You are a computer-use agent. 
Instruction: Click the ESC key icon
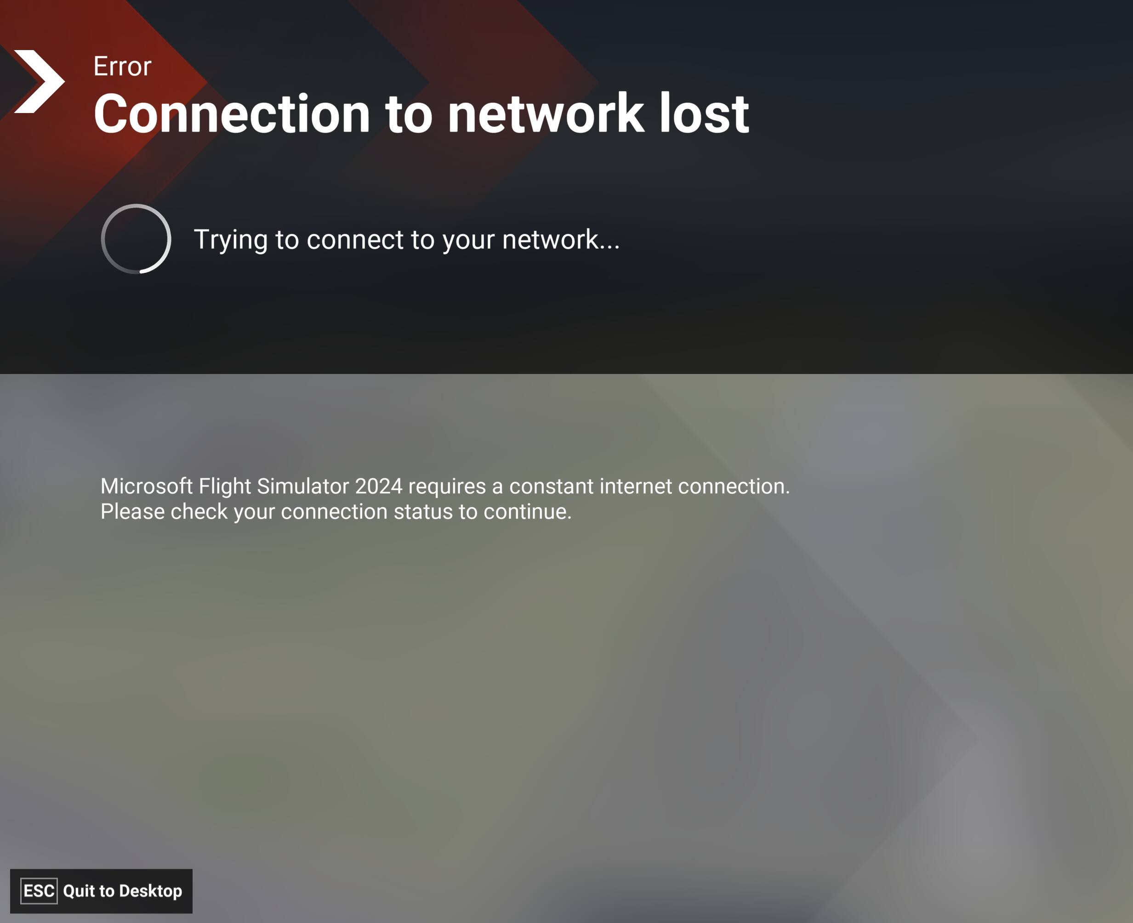point(39,890)
